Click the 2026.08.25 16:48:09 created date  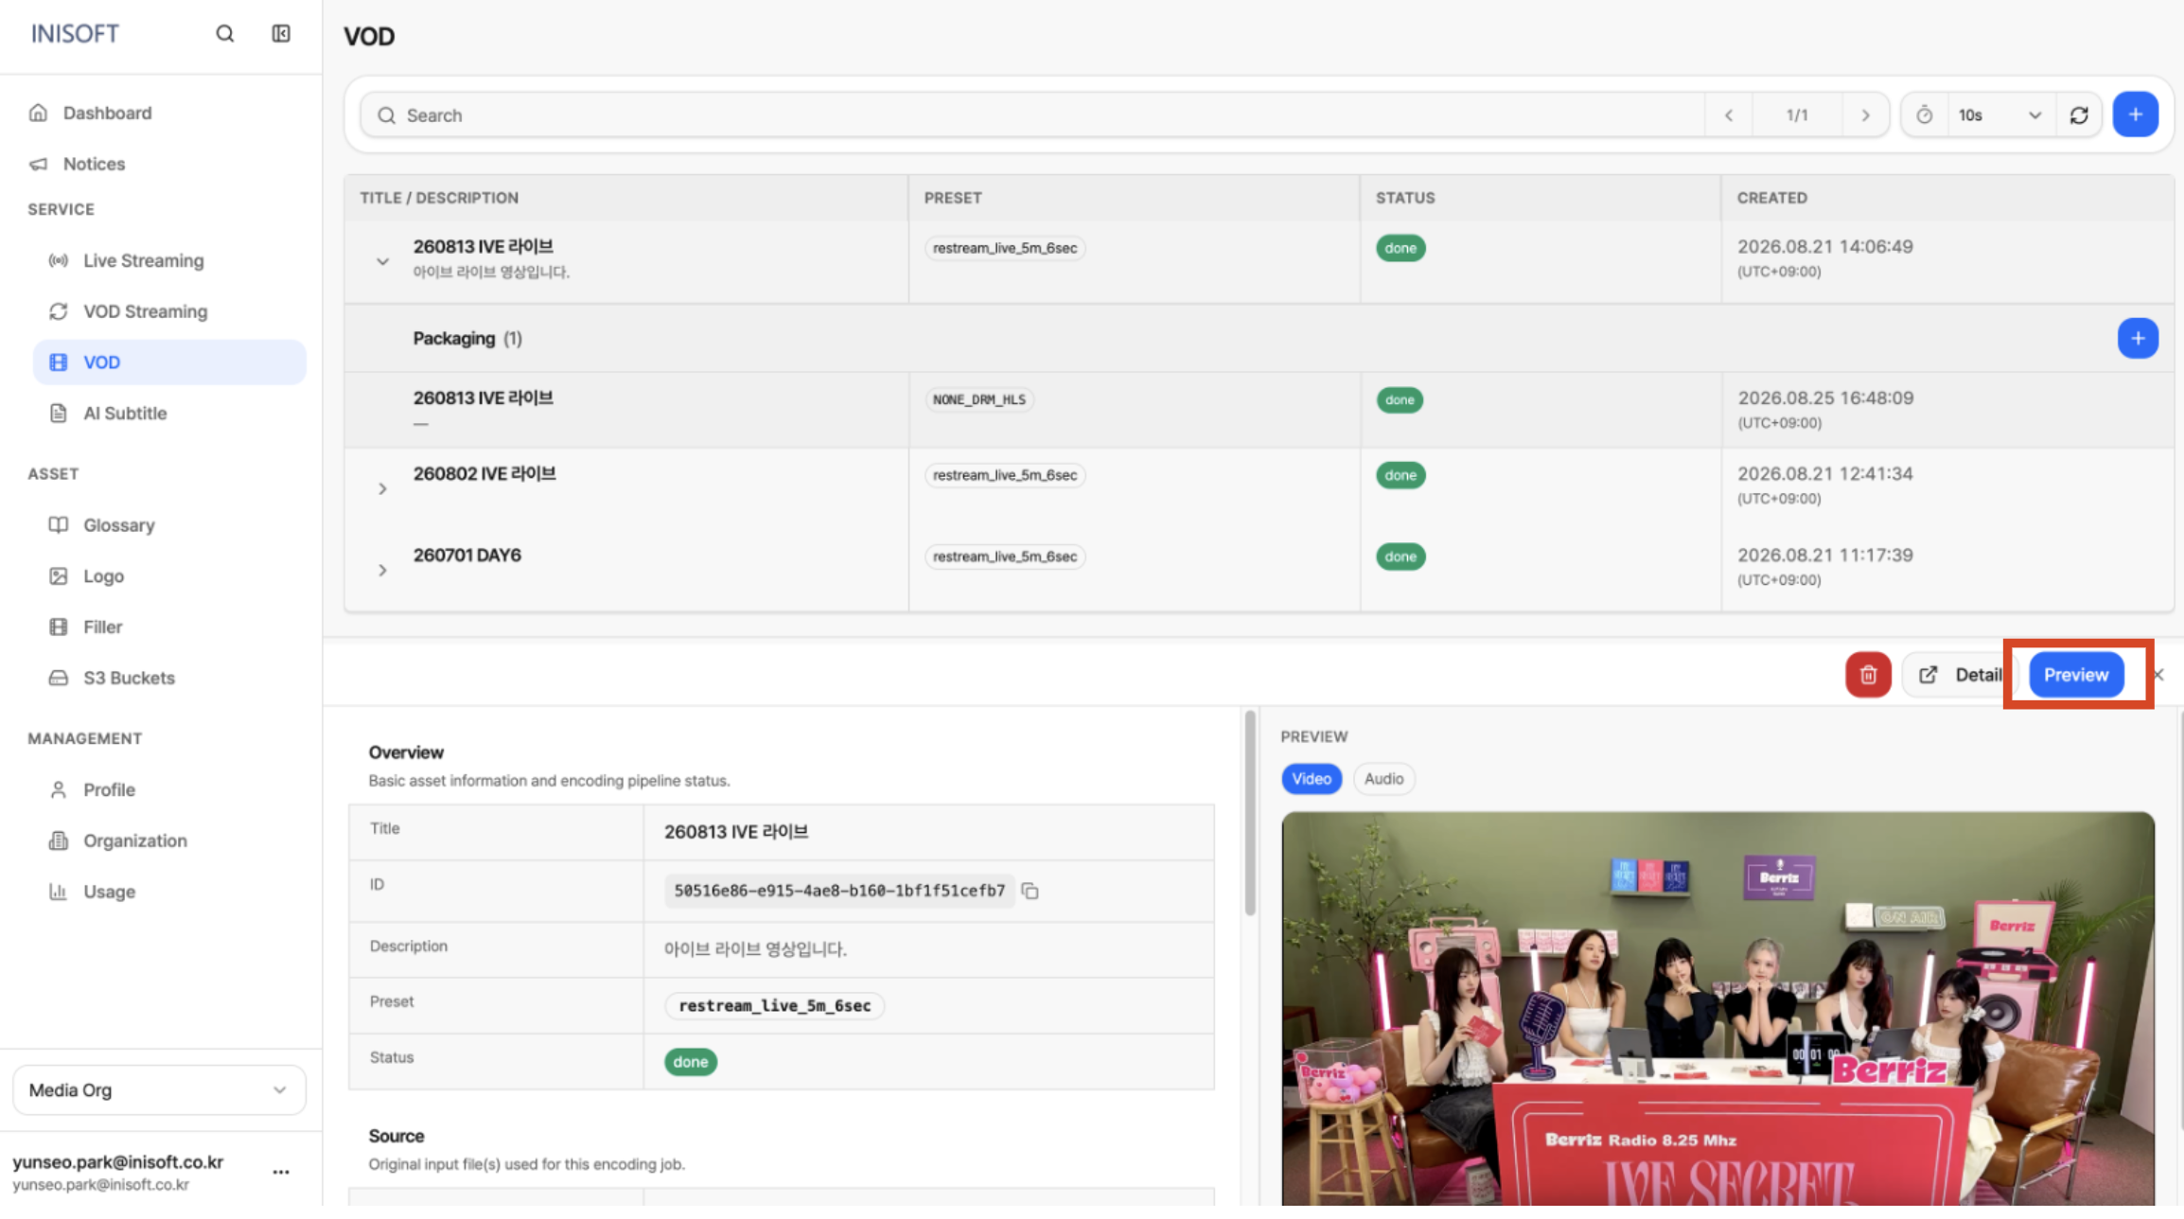(x=1825, y=398)
